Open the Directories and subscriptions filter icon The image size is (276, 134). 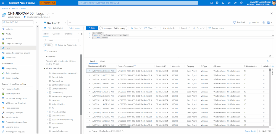pyautogui.click(x=217, y=3)
